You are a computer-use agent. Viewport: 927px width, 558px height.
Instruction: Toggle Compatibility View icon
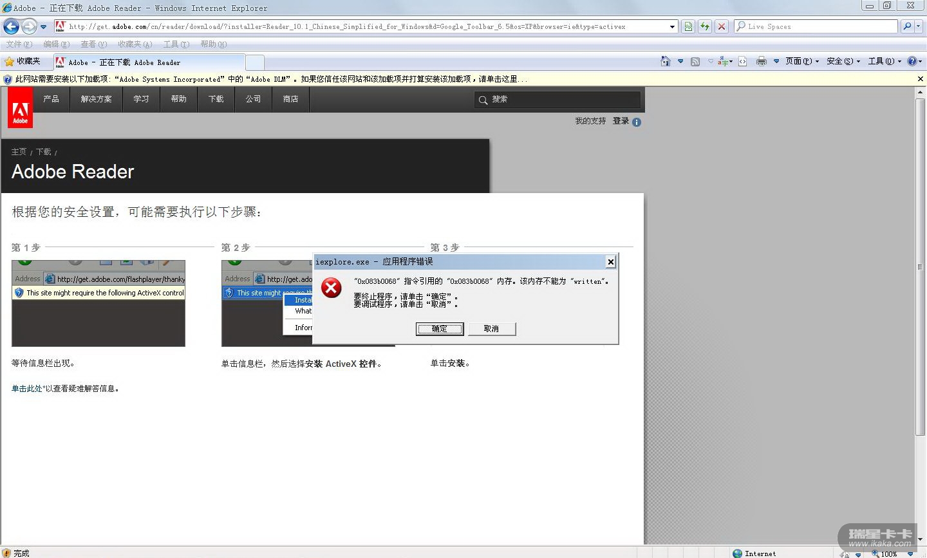tap(688, 26)
